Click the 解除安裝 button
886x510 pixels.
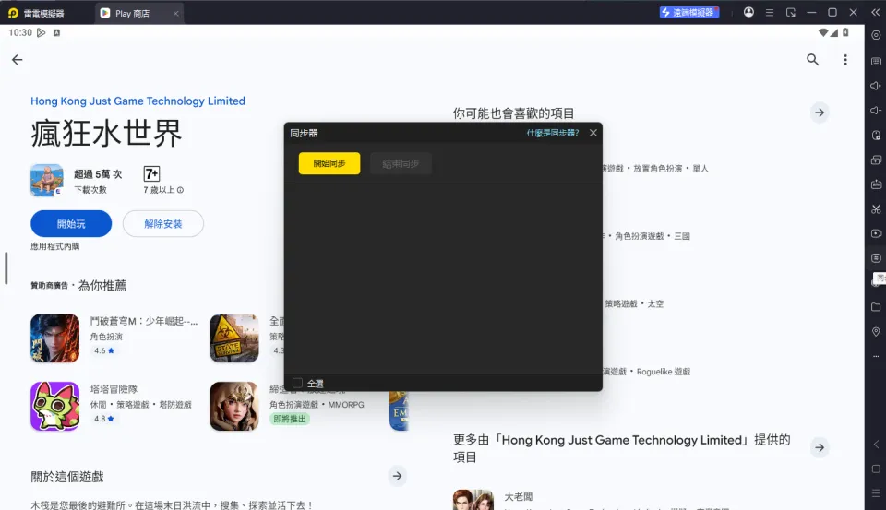[162, 224]
